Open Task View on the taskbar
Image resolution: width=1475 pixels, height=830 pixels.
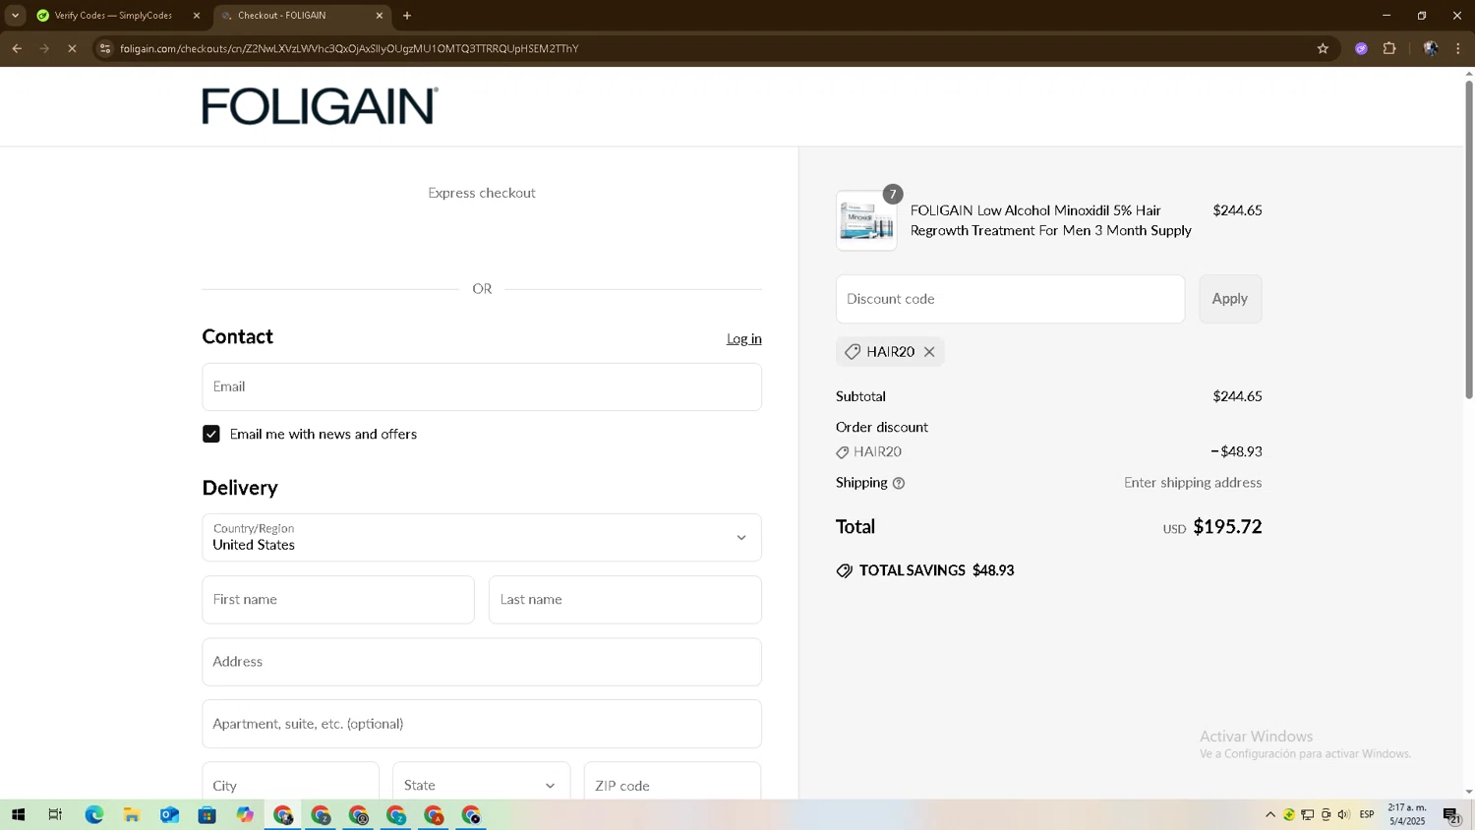[55, 815]
